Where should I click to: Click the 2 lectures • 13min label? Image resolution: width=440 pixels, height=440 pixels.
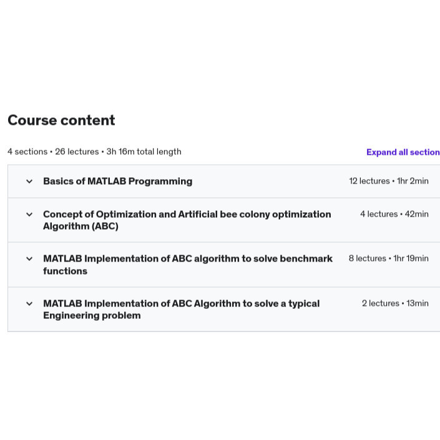[395, 303]
